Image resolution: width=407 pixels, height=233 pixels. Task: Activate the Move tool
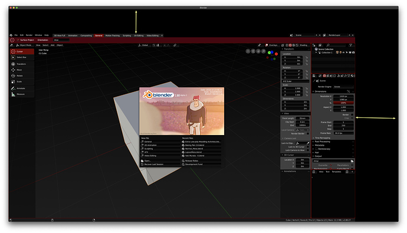coord(22,70)
